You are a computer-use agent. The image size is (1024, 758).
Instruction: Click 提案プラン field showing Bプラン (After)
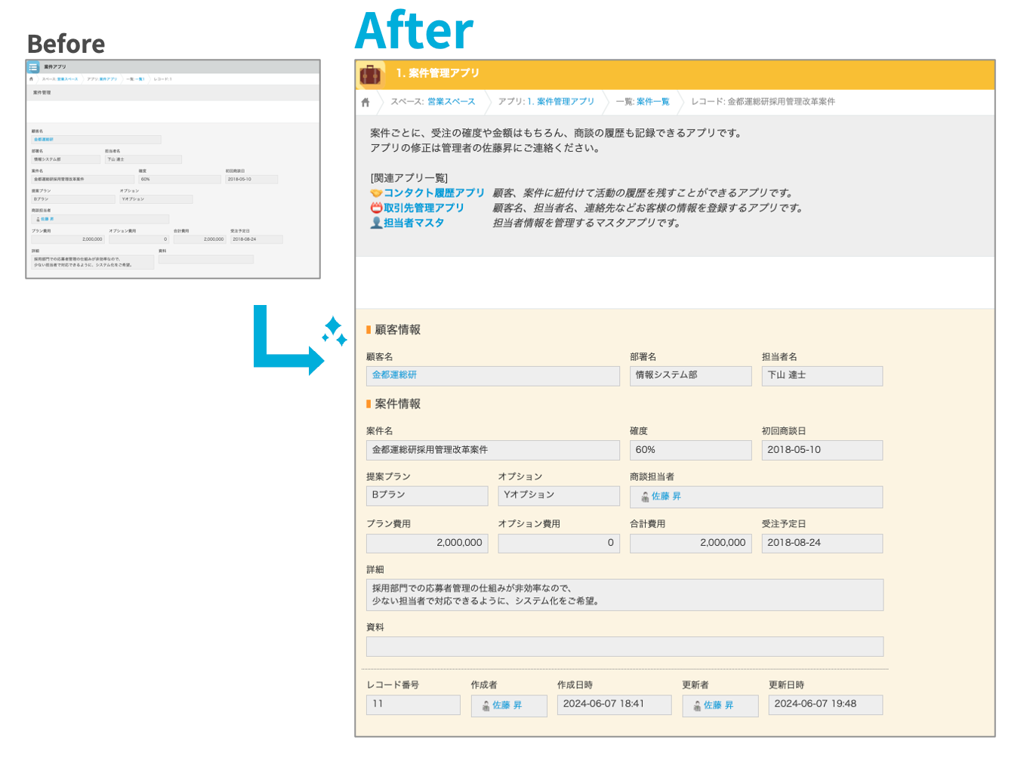pos(427,496)
